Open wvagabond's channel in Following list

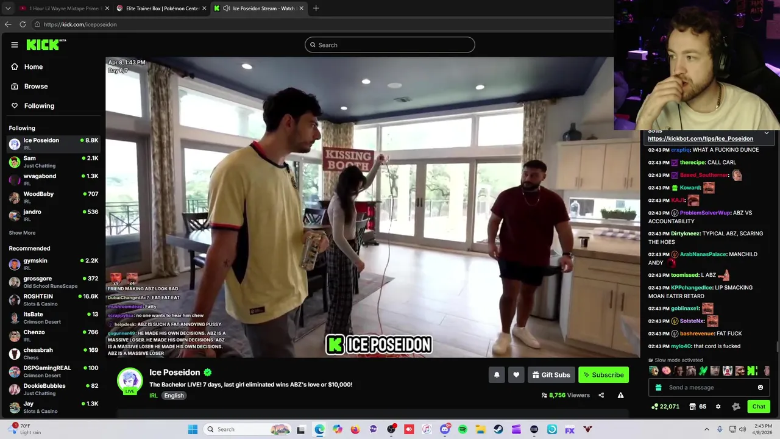point(54,179)
